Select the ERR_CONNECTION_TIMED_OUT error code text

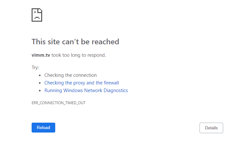click(x=58, y=103)
